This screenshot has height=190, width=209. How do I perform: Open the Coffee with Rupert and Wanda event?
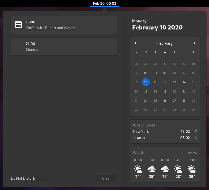[64, 25]
